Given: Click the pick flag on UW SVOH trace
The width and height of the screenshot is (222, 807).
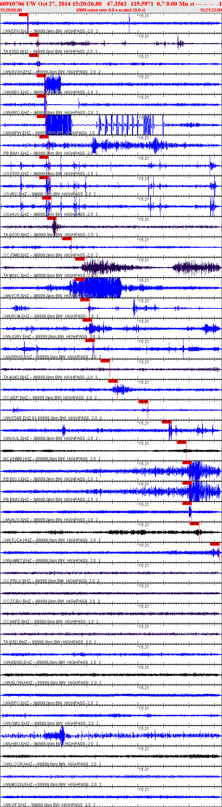Looking at the screenshot, I should [34, 55].
